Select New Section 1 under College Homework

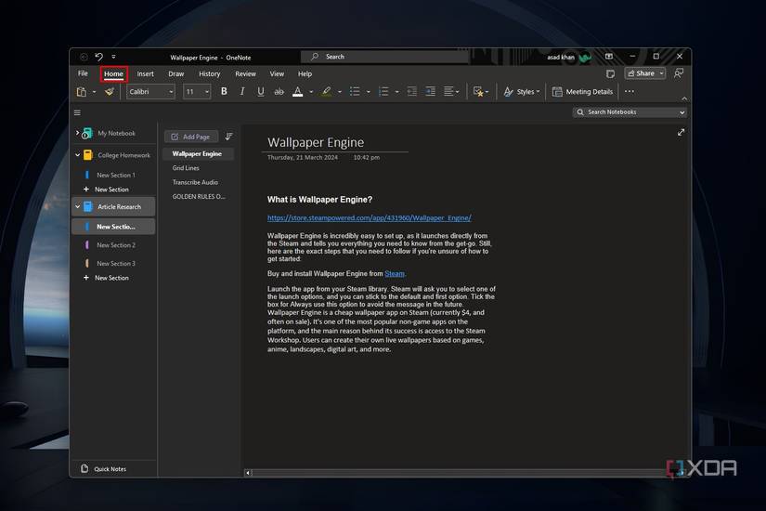click(x=115, y=175)
